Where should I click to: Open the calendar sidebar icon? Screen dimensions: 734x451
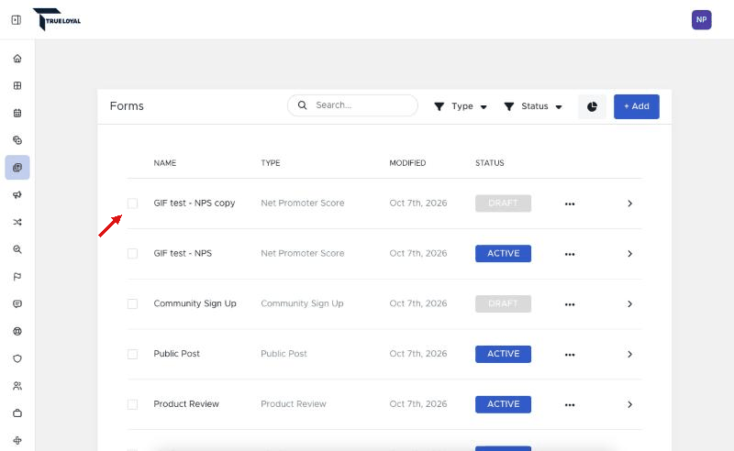pos(17,113)
